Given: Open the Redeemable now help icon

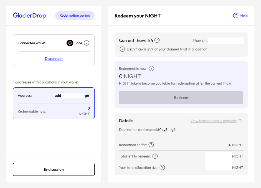Looking at the screenshot, I should pos(151,68).
